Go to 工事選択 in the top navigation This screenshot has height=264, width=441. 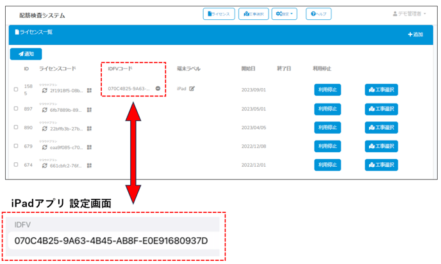coord(253,14)
